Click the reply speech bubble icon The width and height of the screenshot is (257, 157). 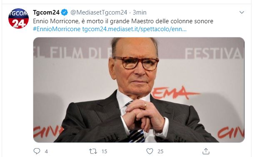37,151
